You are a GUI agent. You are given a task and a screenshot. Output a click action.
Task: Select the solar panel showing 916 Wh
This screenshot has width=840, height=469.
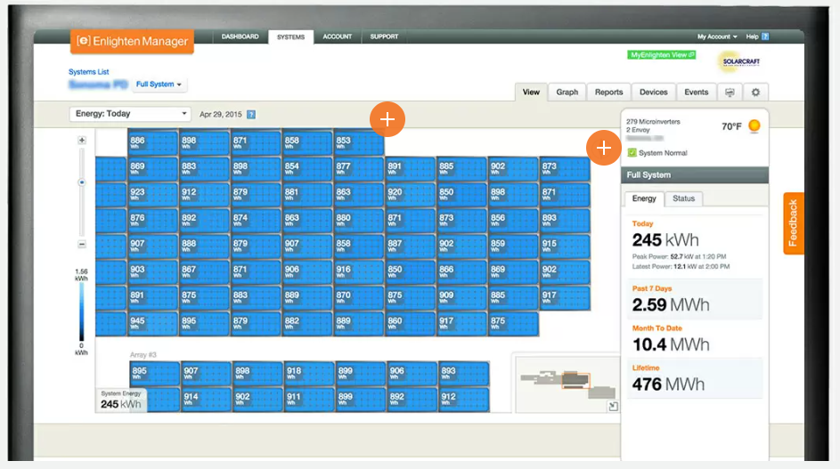point(359,272)
